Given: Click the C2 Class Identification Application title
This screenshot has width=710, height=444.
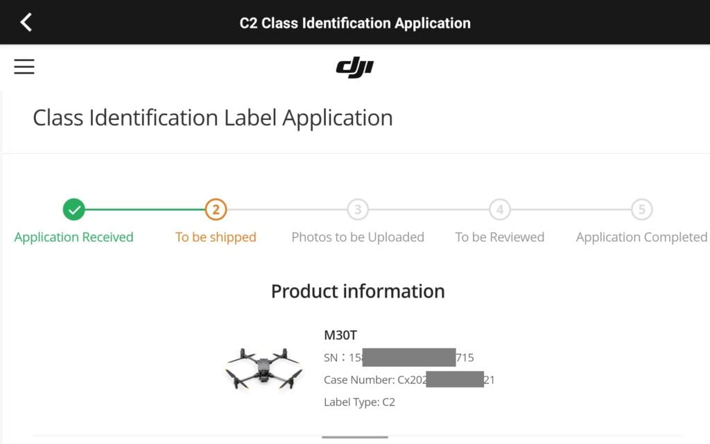Looking at the screenshot, I should pos(355,23).
